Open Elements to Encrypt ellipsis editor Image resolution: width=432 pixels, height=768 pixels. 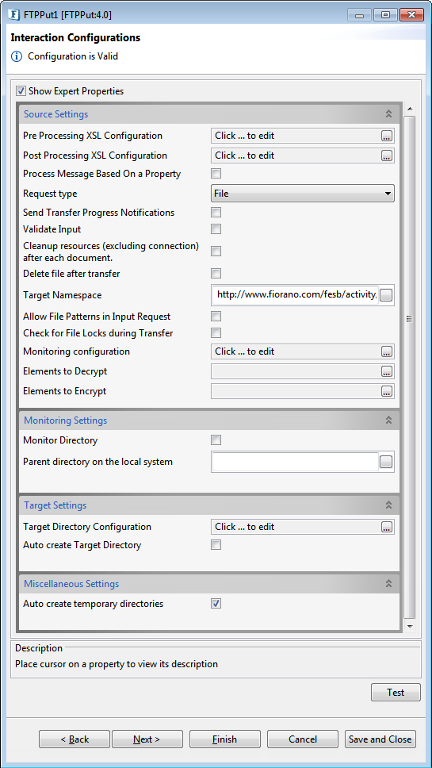click(387, 391)
